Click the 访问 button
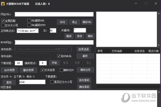 click(62, 22)
